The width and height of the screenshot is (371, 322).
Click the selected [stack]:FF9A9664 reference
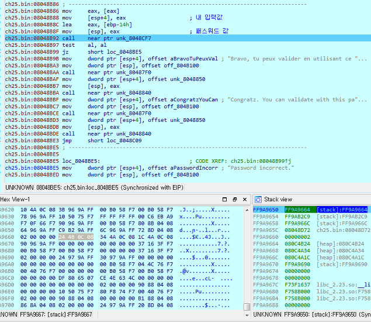pos(342,210)
